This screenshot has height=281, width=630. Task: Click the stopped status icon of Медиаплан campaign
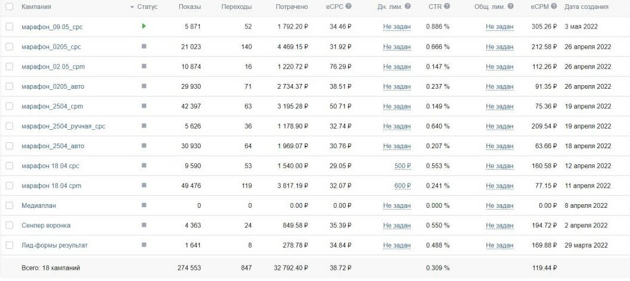[144, 205]
